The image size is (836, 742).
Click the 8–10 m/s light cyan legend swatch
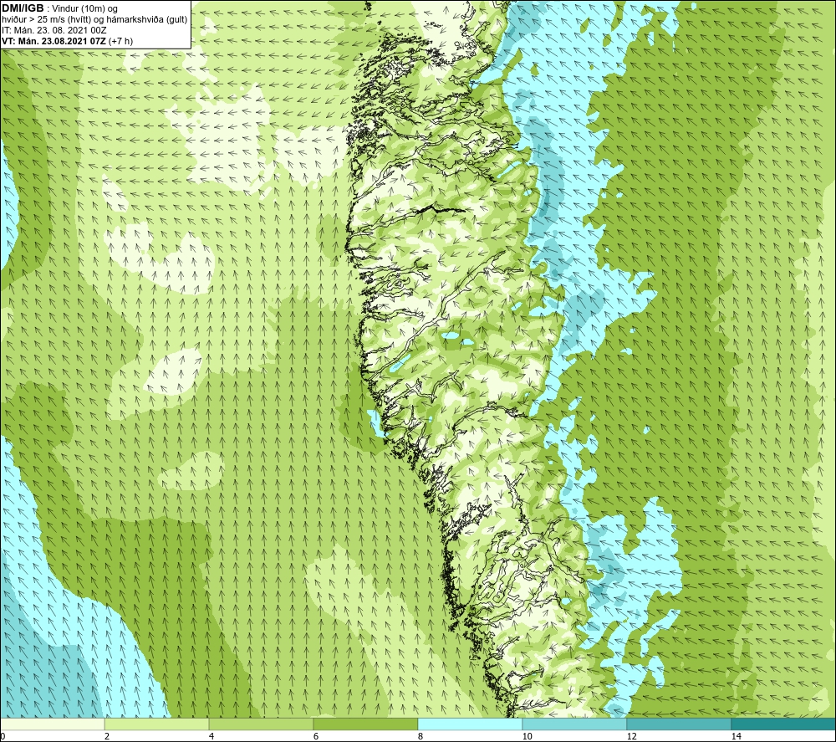click(x=470, y=724)
